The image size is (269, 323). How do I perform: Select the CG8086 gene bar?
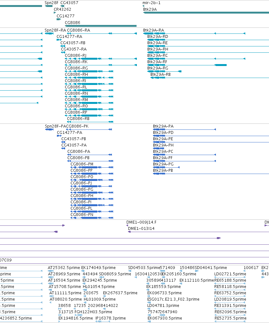tap(101, 26)
